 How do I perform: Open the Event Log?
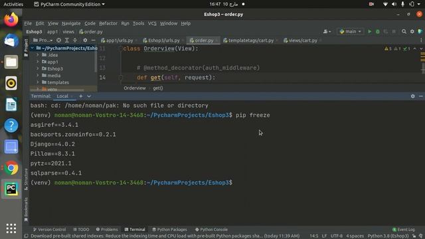coord(404,230)
